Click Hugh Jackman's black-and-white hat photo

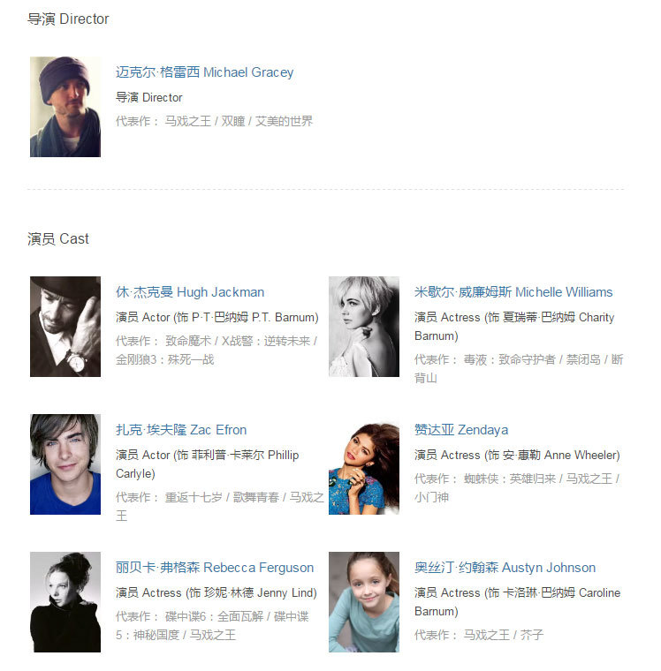(x=65, y=327)
